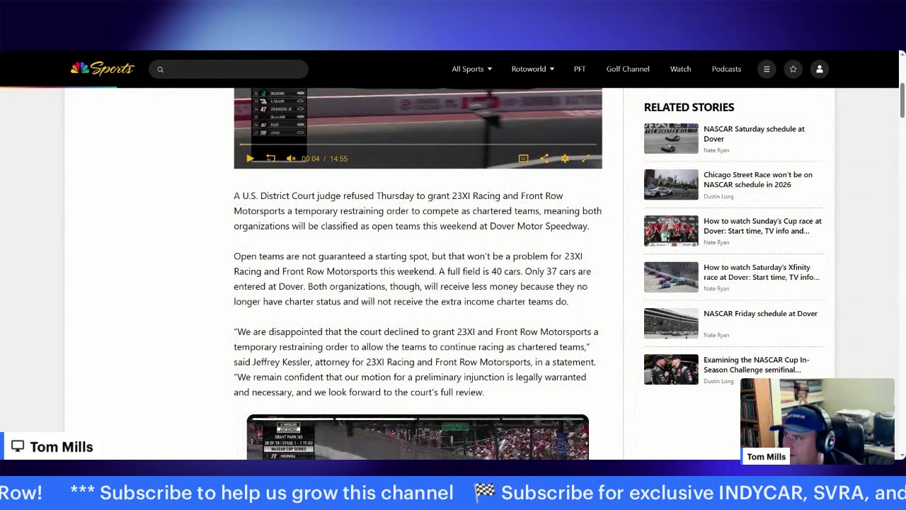
Task: Open 'NASCAR Friday schedule at Dover' story
Action: (x=760, y=314)
